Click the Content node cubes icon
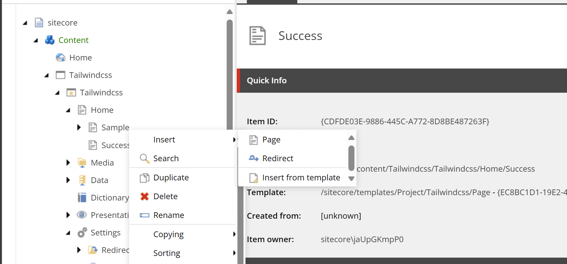The image size is (567, 264). (50, 40)
